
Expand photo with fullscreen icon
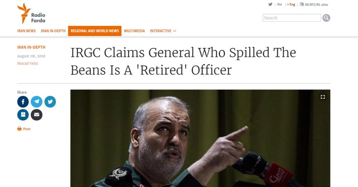323,97
